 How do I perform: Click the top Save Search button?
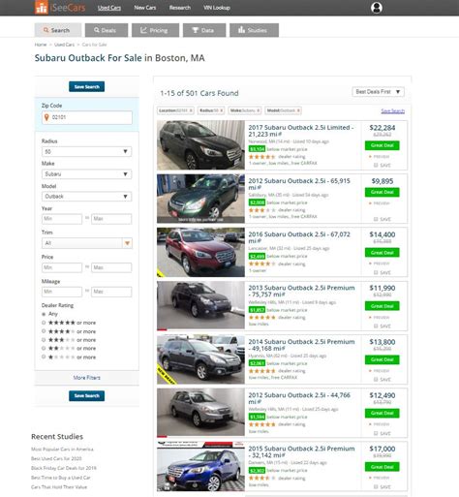(86, 86)
